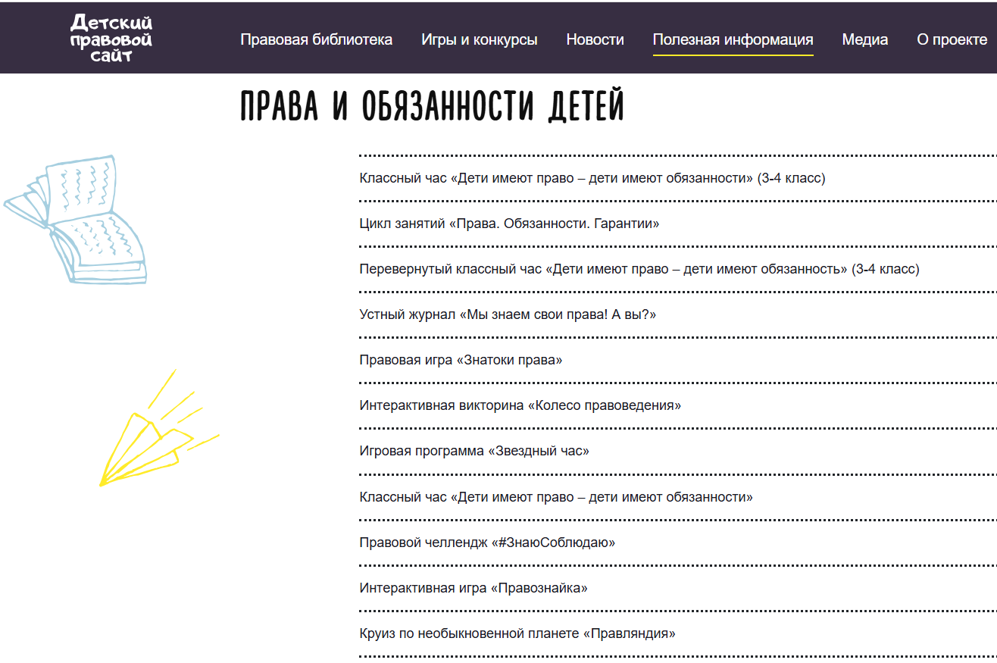The height and width of the screenshot is (663, 997).
Task: Select Полезная информация in navigation
Action: coord(733,39)
